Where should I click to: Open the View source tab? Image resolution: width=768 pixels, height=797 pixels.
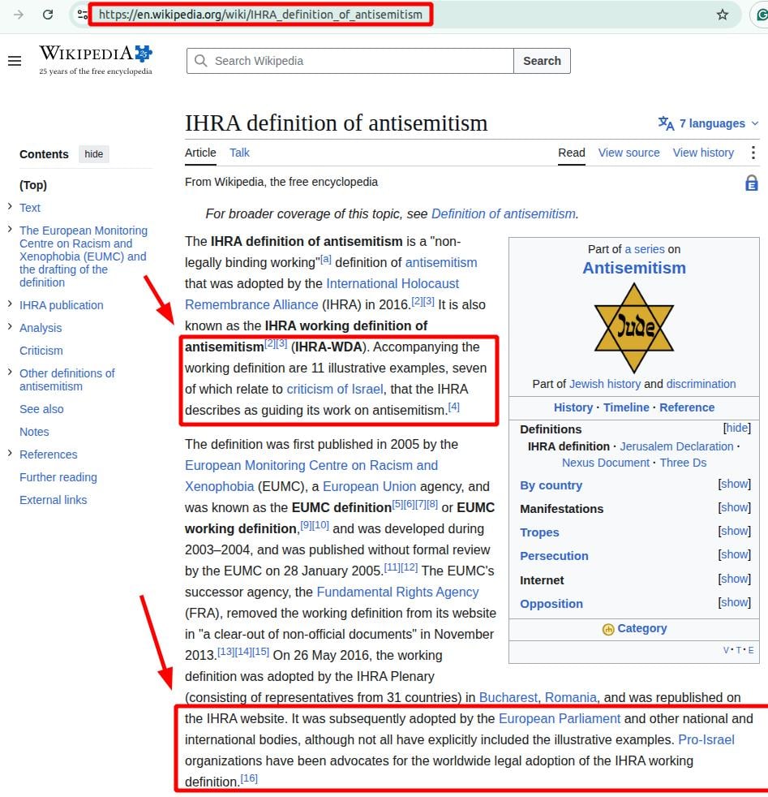click(629, 153)
